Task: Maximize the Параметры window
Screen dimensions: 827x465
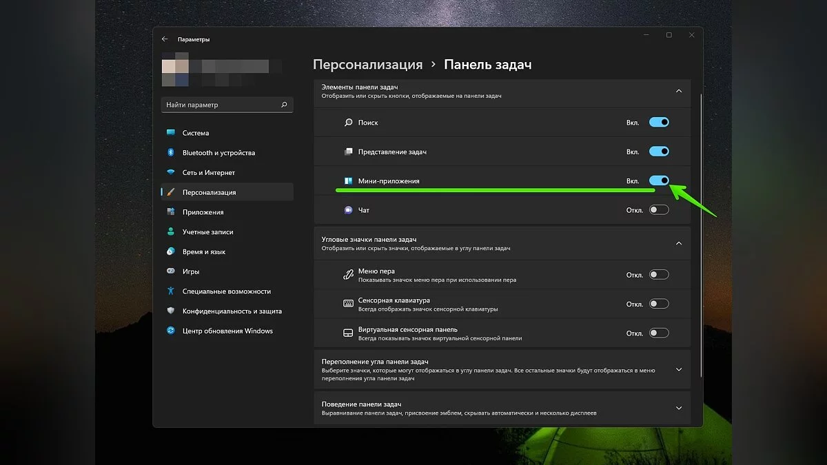Action: (x=668, y=35)
